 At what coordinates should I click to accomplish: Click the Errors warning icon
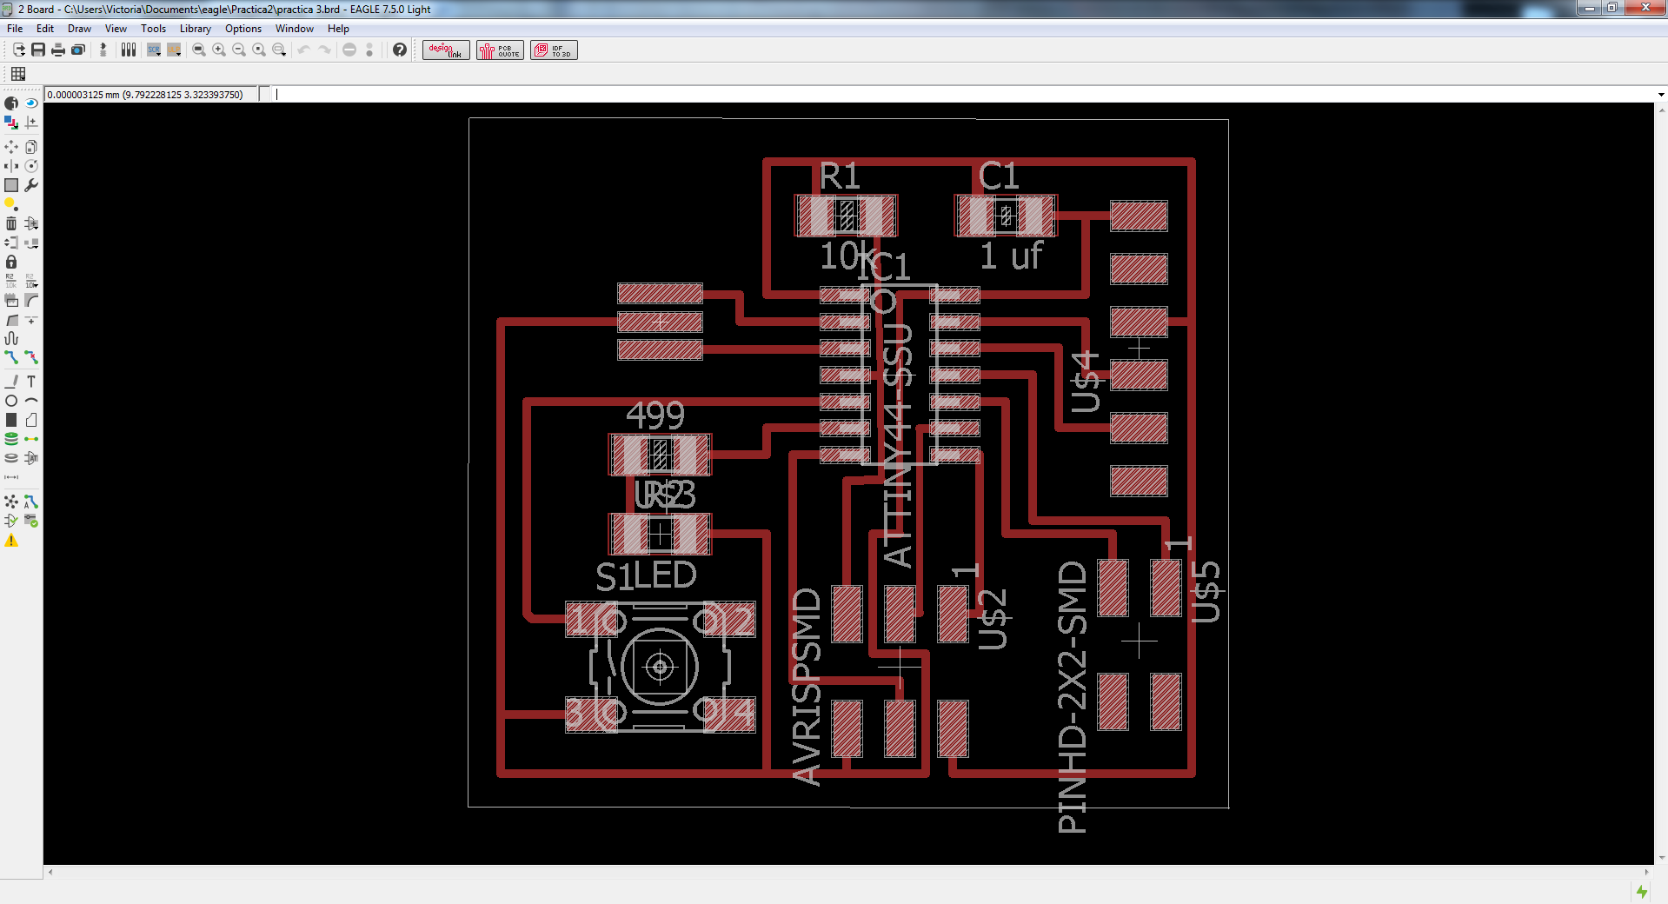click(x=11, y=541)
